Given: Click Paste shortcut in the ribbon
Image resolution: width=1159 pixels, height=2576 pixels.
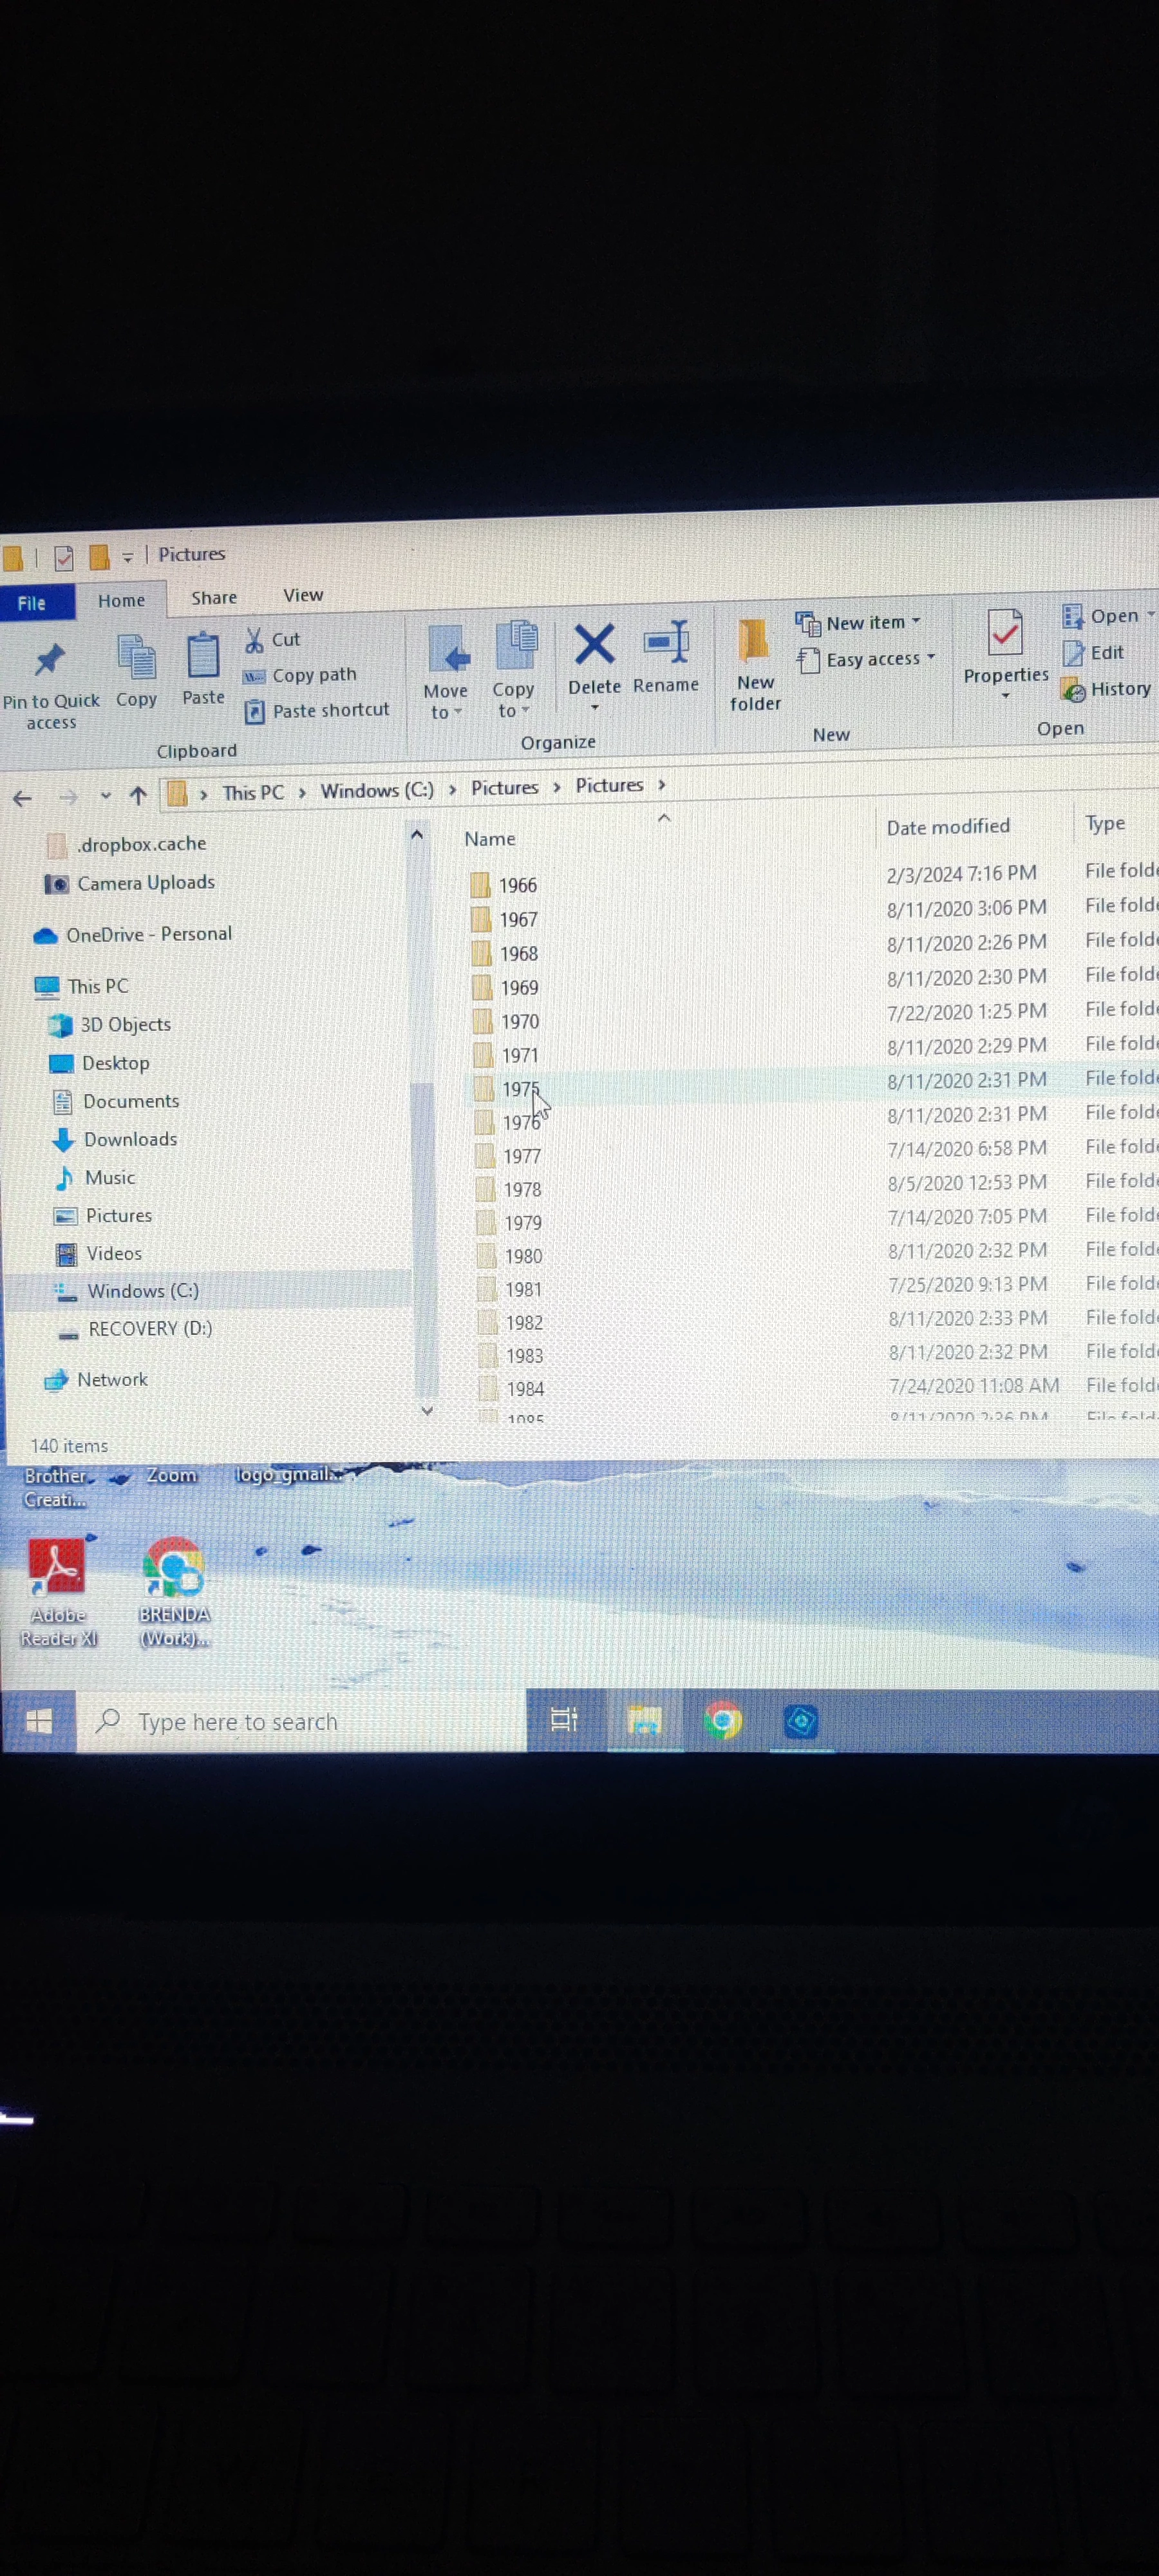Looking at the screenshot, I should (317, 710).
